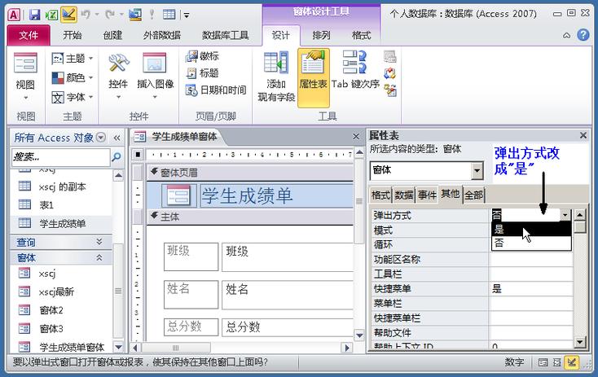Select the logo image control in form header
The height and width of the screenshot is (377, 598).
178,196
